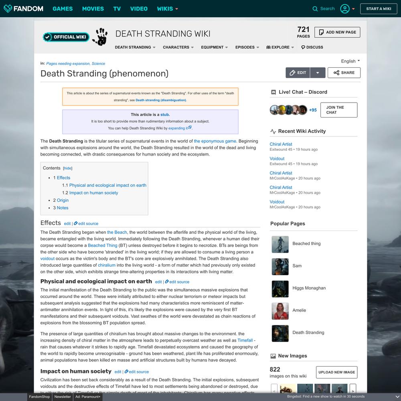Open the Science category link
401x401 pixels.
98,64
